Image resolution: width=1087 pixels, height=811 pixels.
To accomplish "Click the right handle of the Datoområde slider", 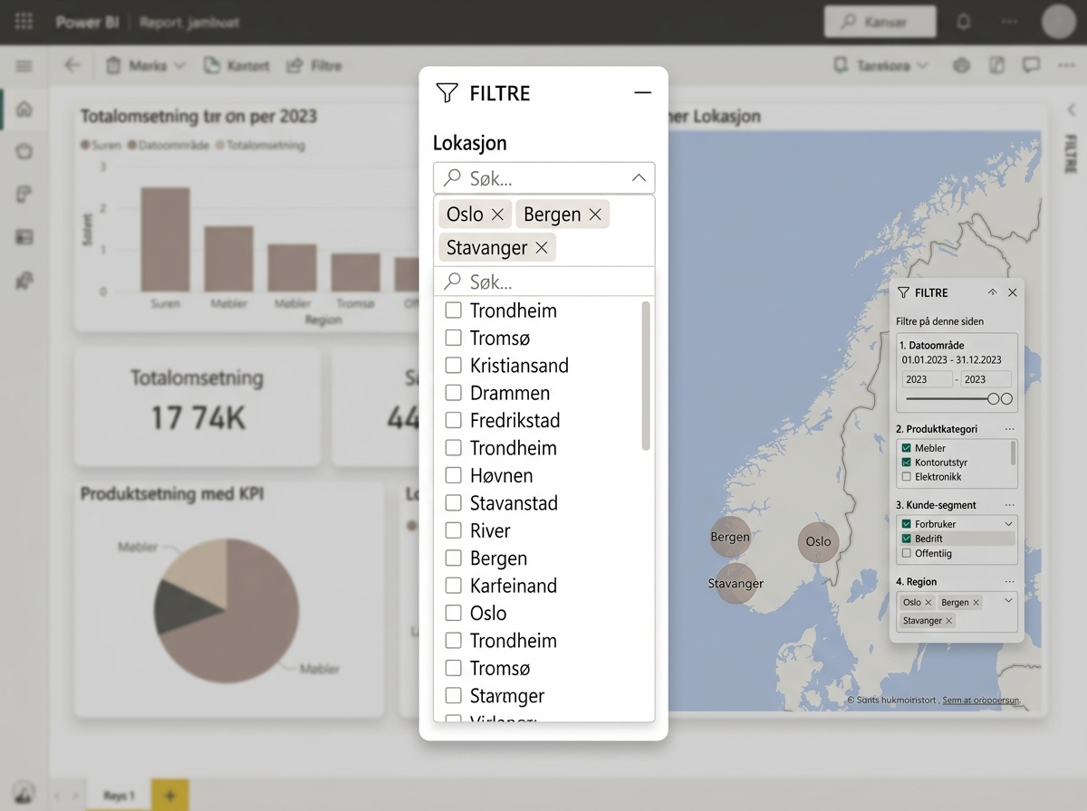I will [x=1006, y=399].
